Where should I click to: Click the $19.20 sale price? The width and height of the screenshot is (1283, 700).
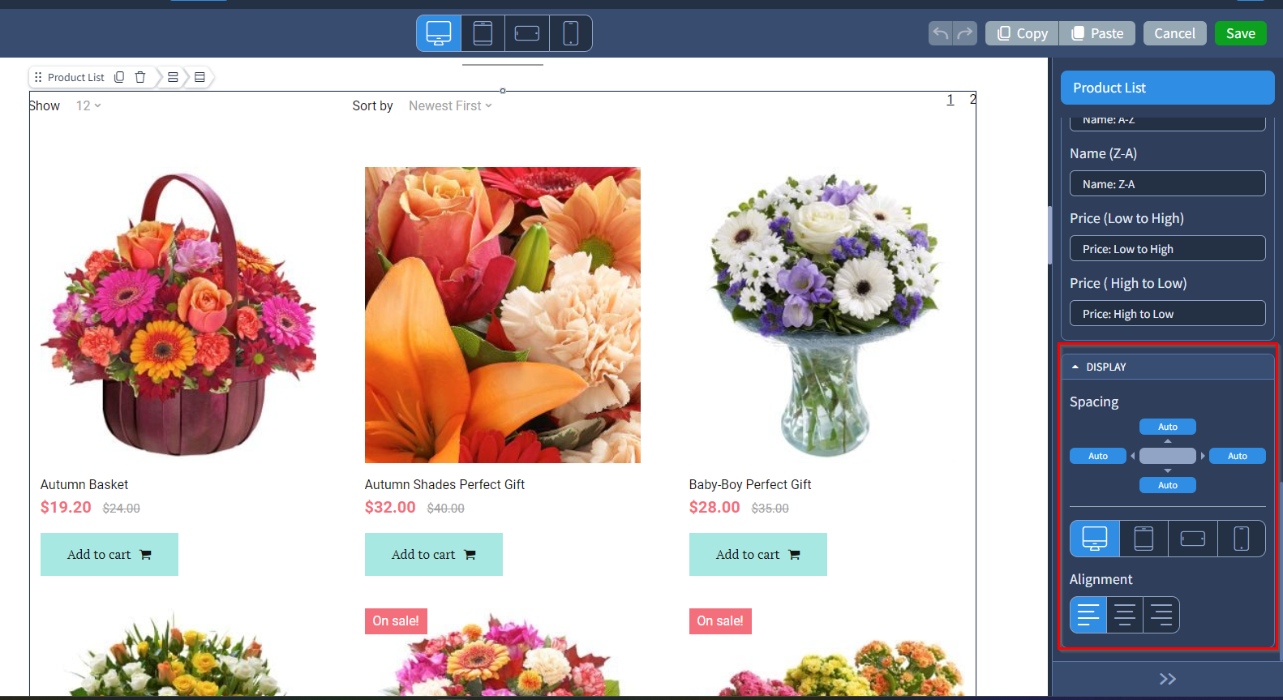(66, 507)
